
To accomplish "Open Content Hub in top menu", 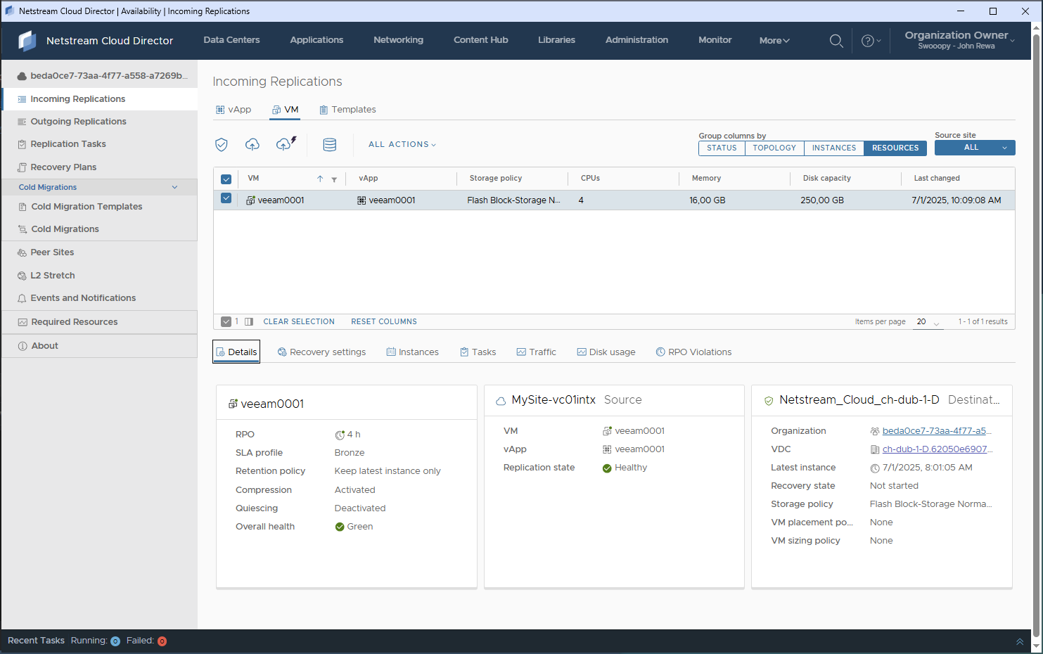I will (x=481, y=40).
